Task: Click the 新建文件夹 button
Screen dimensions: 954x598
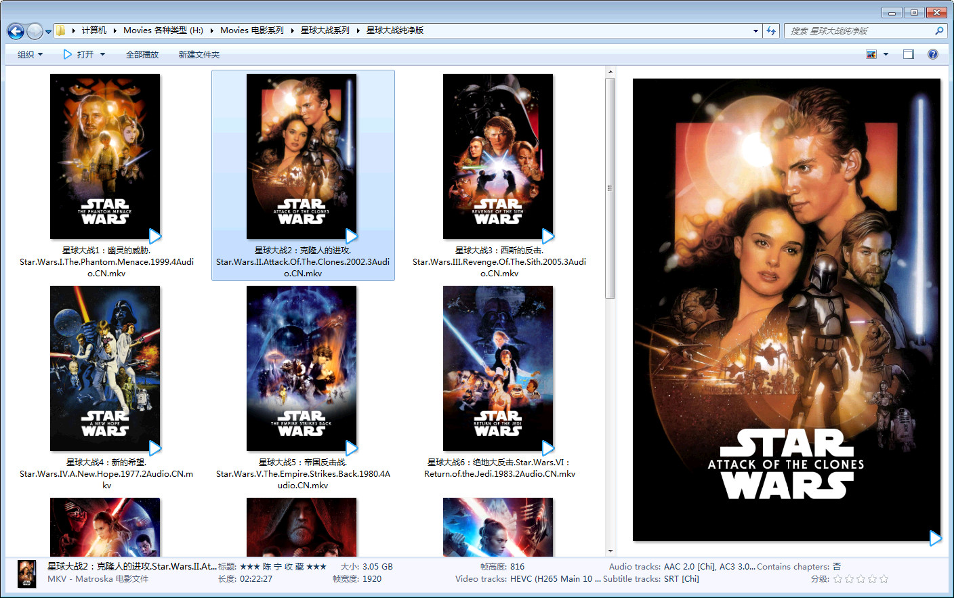Action: 199,54
